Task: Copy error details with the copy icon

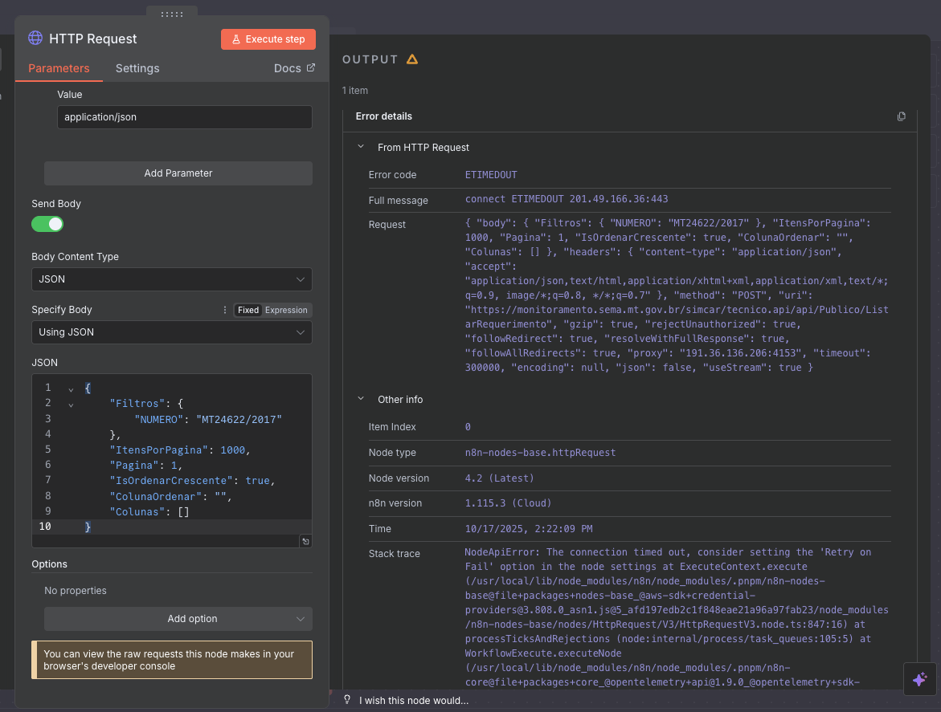Action: pos(901,116)
